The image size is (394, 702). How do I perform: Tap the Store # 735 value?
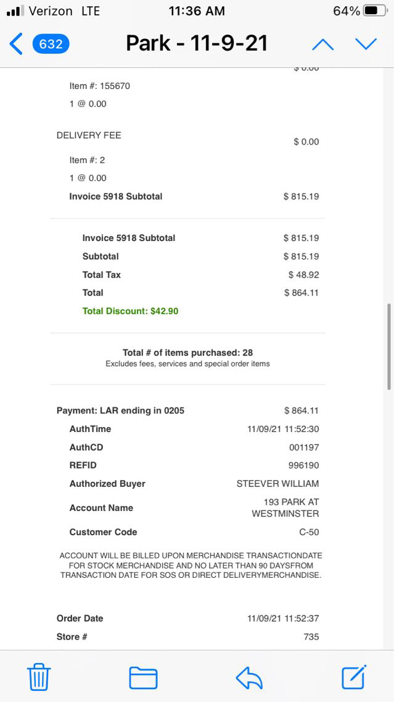click(x=311, y=636)
